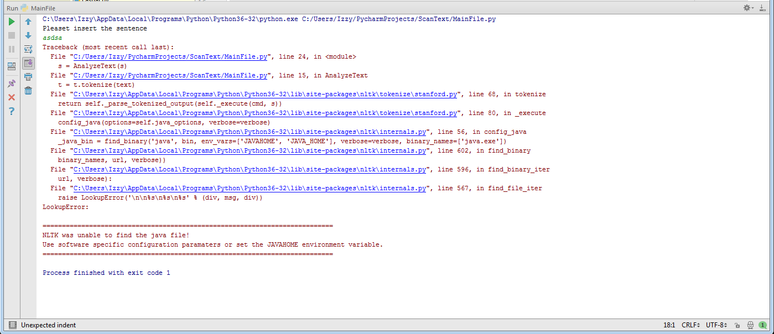Click the 'asdsa' input text line
The width and height of the screenshot is (774, 334).
tap(52, 38)
